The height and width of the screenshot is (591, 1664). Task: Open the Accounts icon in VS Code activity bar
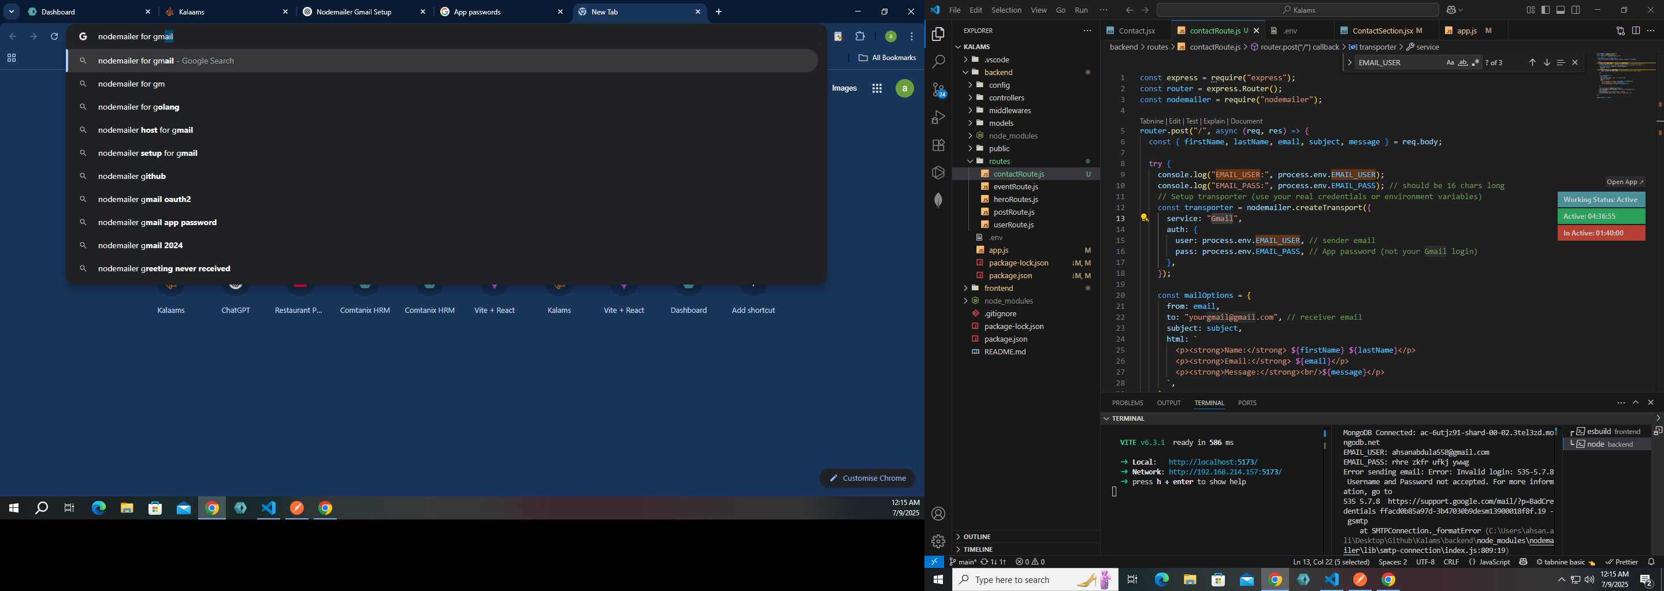point(938,514)
